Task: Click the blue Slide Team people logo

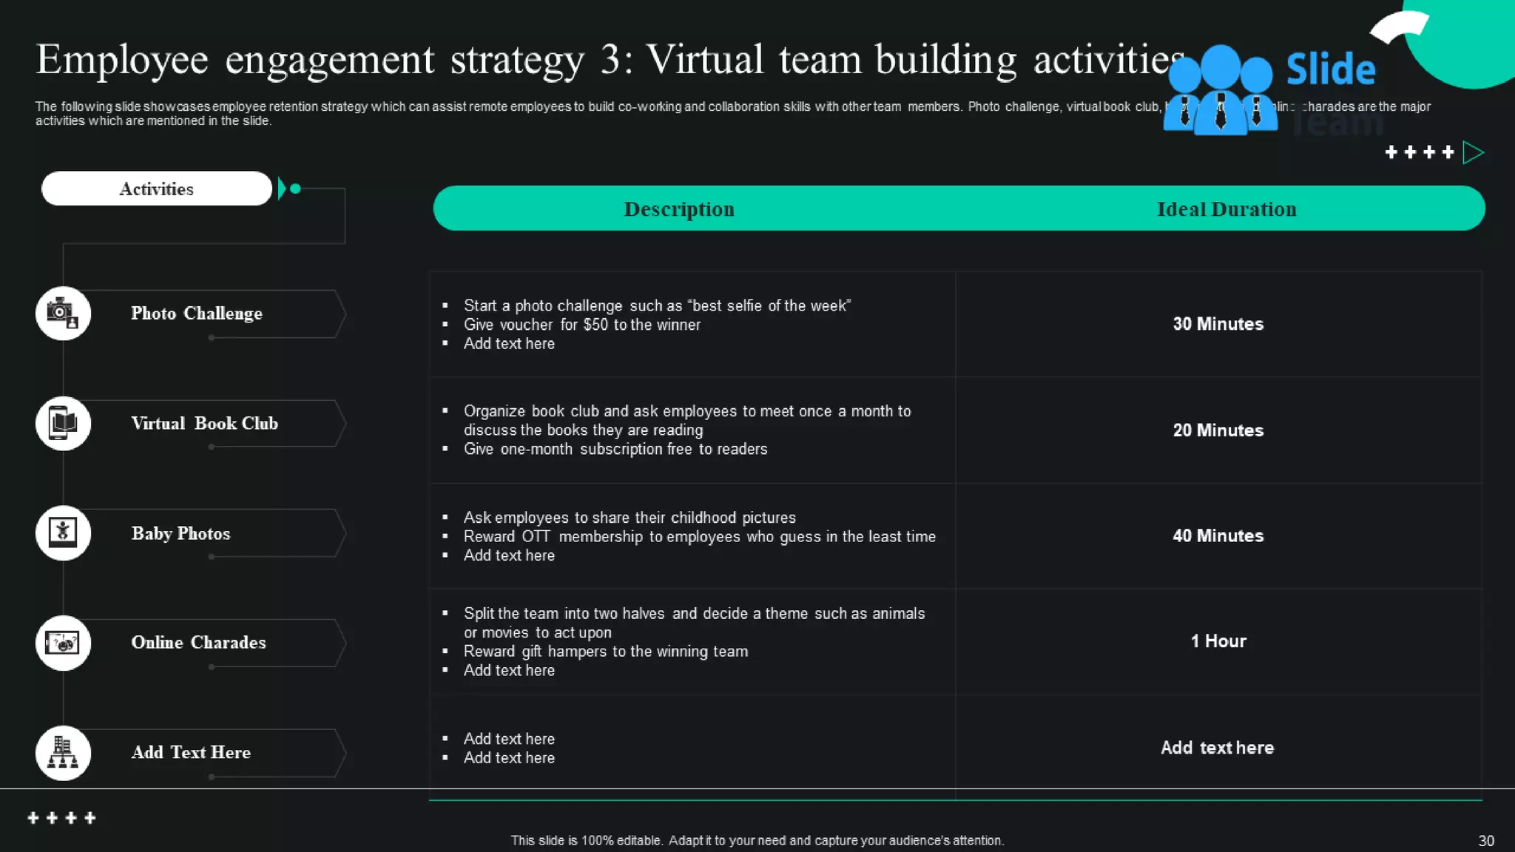Action: click(x=1221, y=90)
